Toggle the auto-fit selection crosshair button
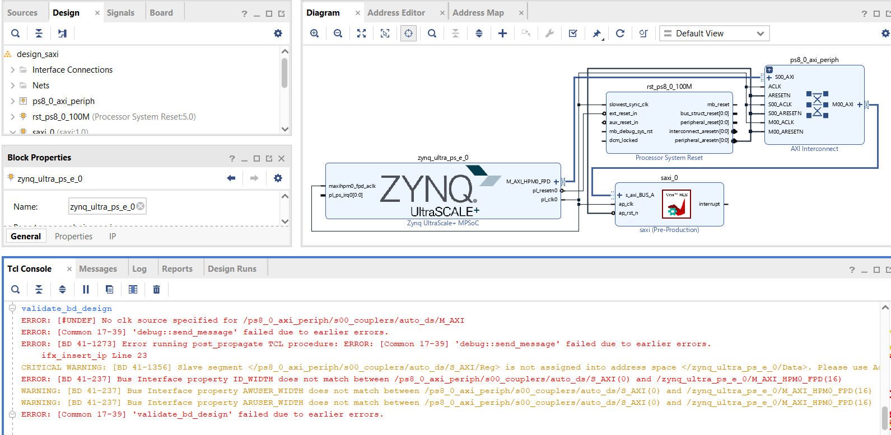This screenshot has width=891, height=435. click(x=408, y=34)
